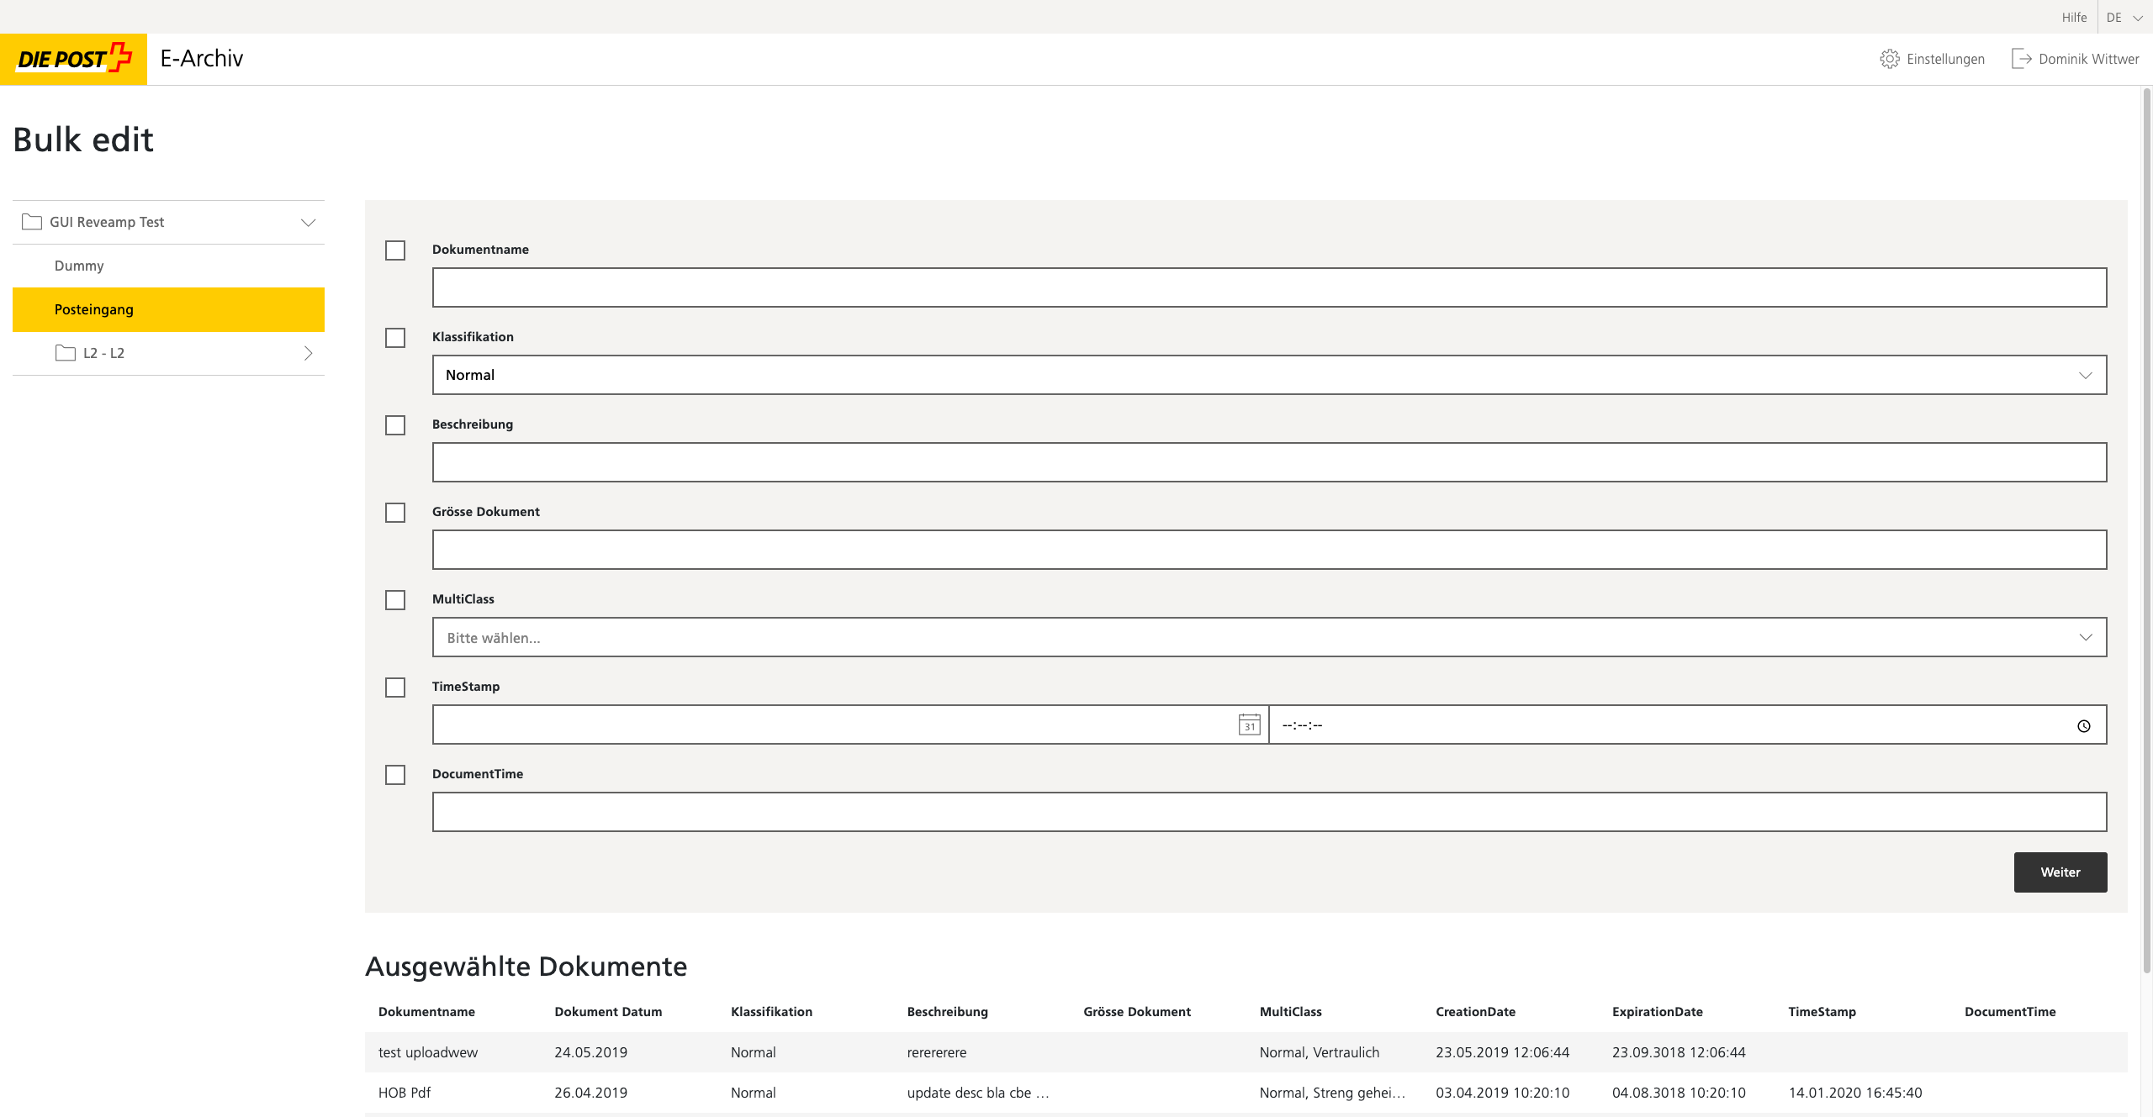
Task: Click the page vertical scrollbar
Action: point(2146,530)
